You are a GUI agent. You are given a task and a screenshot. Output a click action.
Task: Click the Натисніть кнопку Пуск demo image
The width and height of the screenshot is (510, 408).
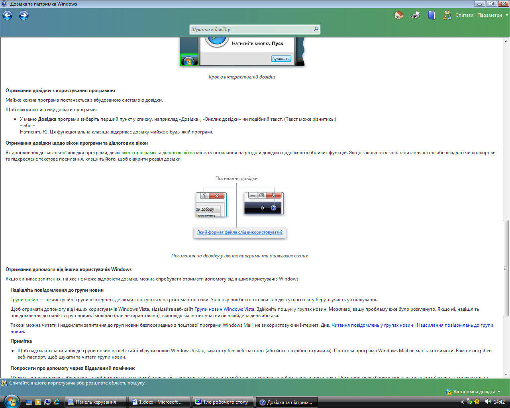(x=242, y=52)
